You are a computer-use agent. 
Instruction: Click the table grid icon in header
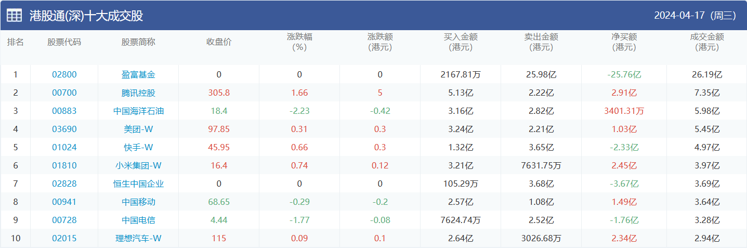pos(14,16)
